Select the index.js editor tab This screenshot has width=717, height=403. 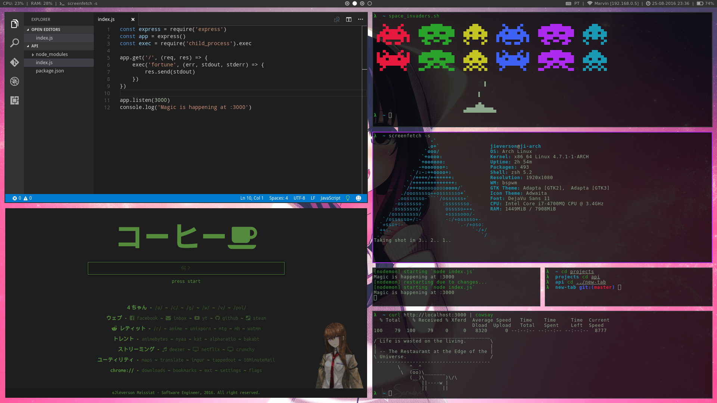point(106,19)
